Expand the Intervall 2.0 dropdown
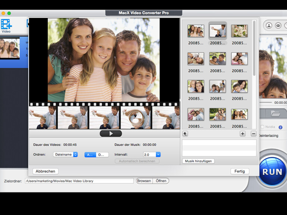Image resolution: width=287 pixels, height=215 pixels. coord(152,154)
